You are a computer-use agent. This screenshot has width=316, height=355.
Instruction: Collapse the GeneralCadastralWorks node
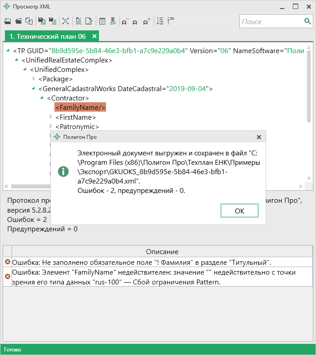click(33, 88)
